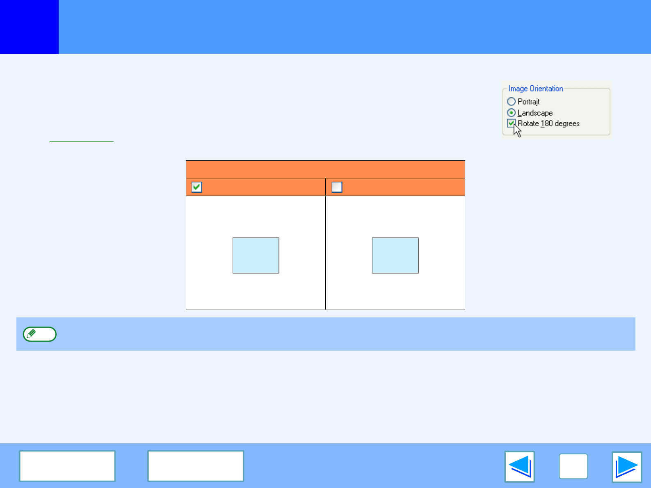
Task: Click the dark blue square in header
Action: coord(29,27)
